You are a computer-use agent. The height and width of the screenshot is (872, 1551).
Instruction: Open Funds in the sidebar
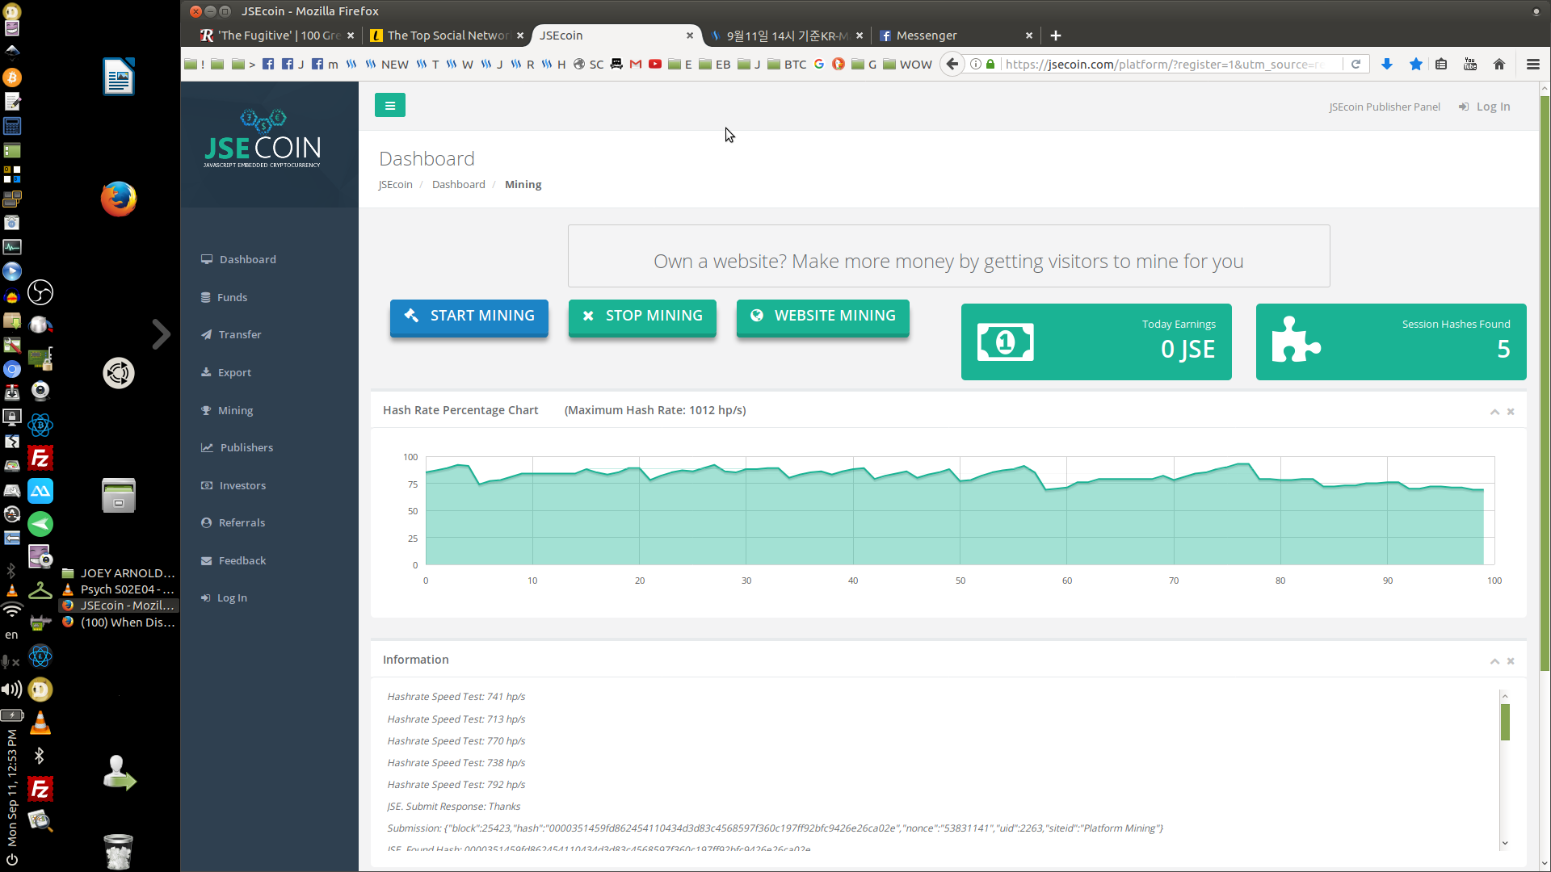[x=225, y=297]
